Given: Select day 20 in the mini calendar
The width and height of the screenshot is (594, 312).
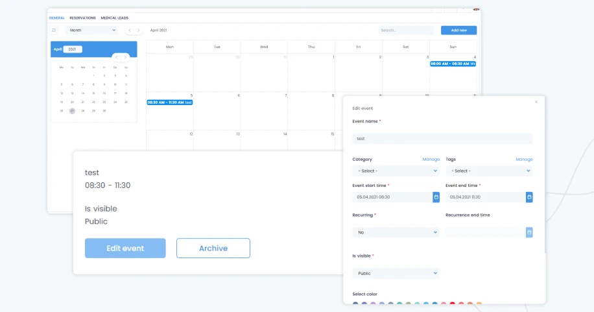Looking at the screenshot, I should pyautogui.click(x=72, y=102).
